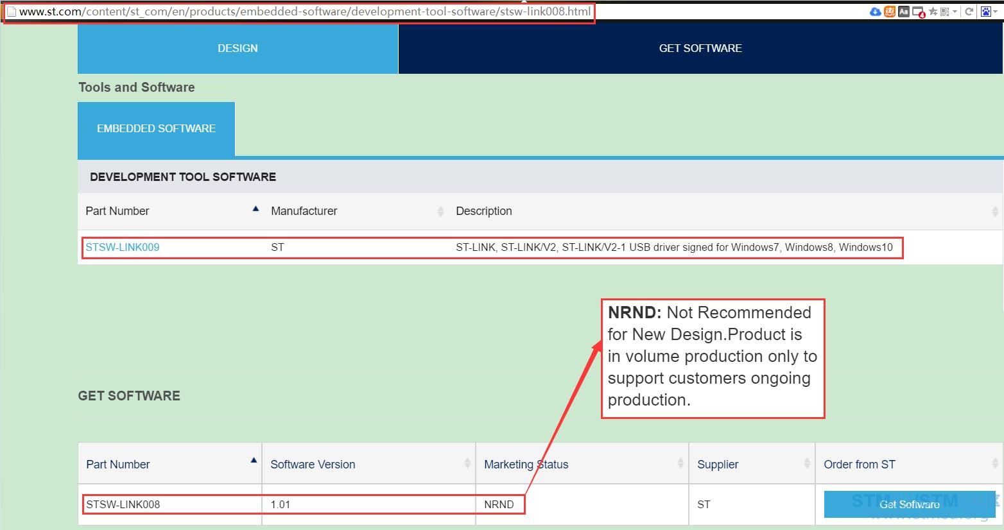This screenshot has height=530, width=1004.
Task: Sort by Supplier column
Action: point(752,464)
